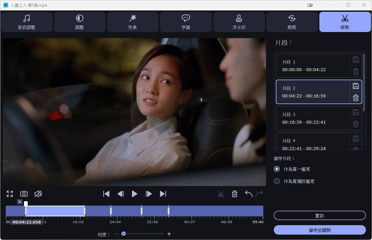Play the video preview
This screenshot has height=240, width=372.
(134, 194)
